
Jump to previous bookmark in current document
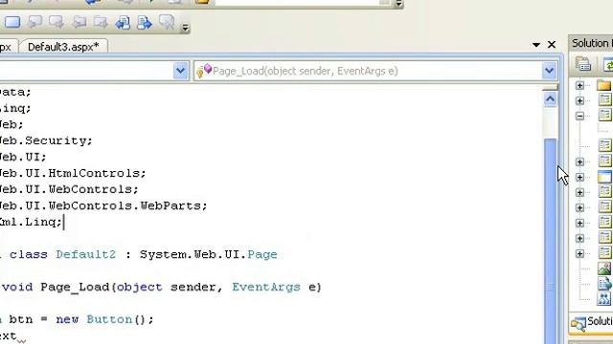pyautogui.click(x=123, y=23)
